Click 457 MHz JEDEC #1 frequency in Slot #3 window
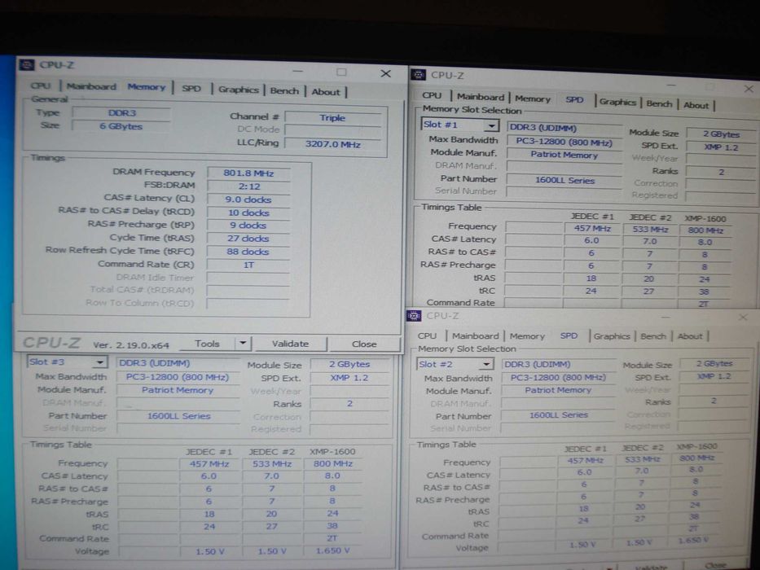Image resolution: width=760 pixels, height=570 pixels. (x=209, y=464)
